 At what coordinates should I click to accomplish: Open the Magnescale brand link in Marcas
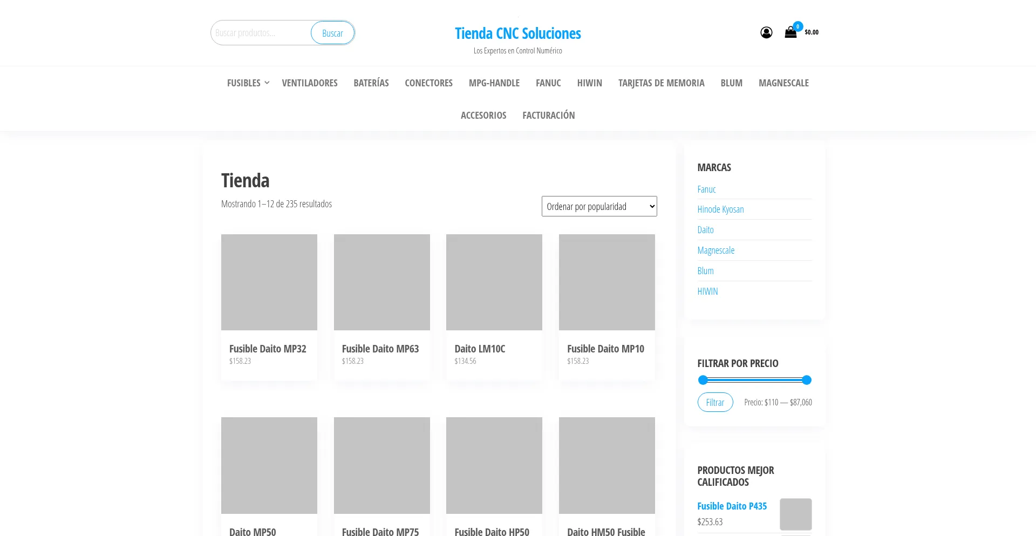715,250
